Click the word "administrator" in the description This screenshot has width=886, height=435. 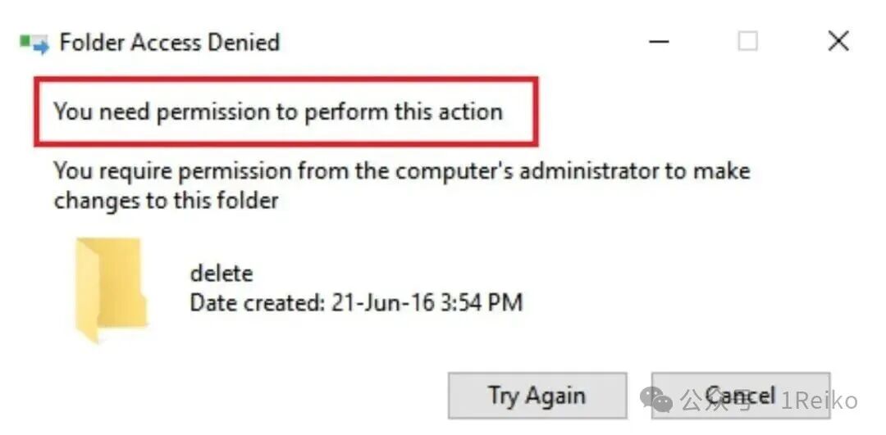click(x=589, y=170)
